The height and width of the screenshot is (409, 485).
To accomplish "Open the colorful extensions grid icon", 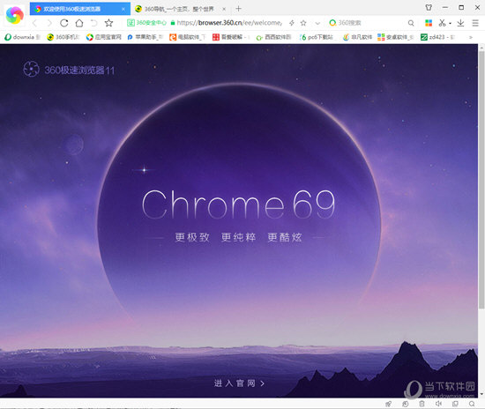I will pos(429,23).
